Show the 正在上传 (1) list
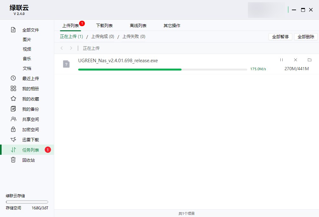319x217 pixels. [71, 36]
